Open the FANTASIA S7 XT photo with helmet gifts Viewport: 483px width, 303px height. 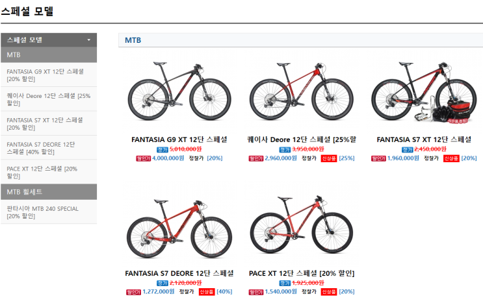(424, 95)
